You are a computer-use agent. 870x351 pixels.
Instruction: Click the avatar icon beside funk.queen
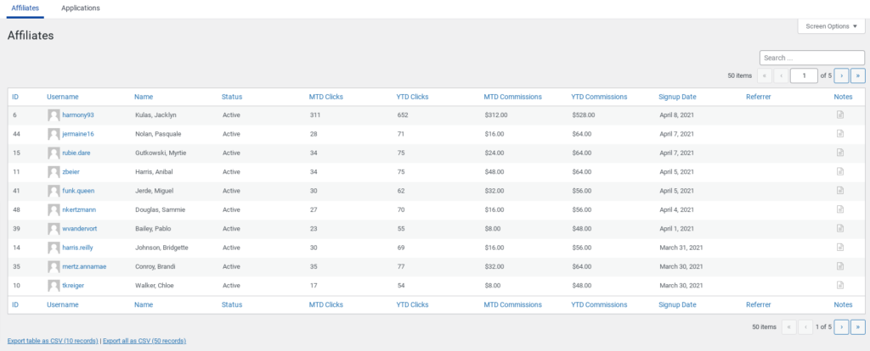(54, 191)
